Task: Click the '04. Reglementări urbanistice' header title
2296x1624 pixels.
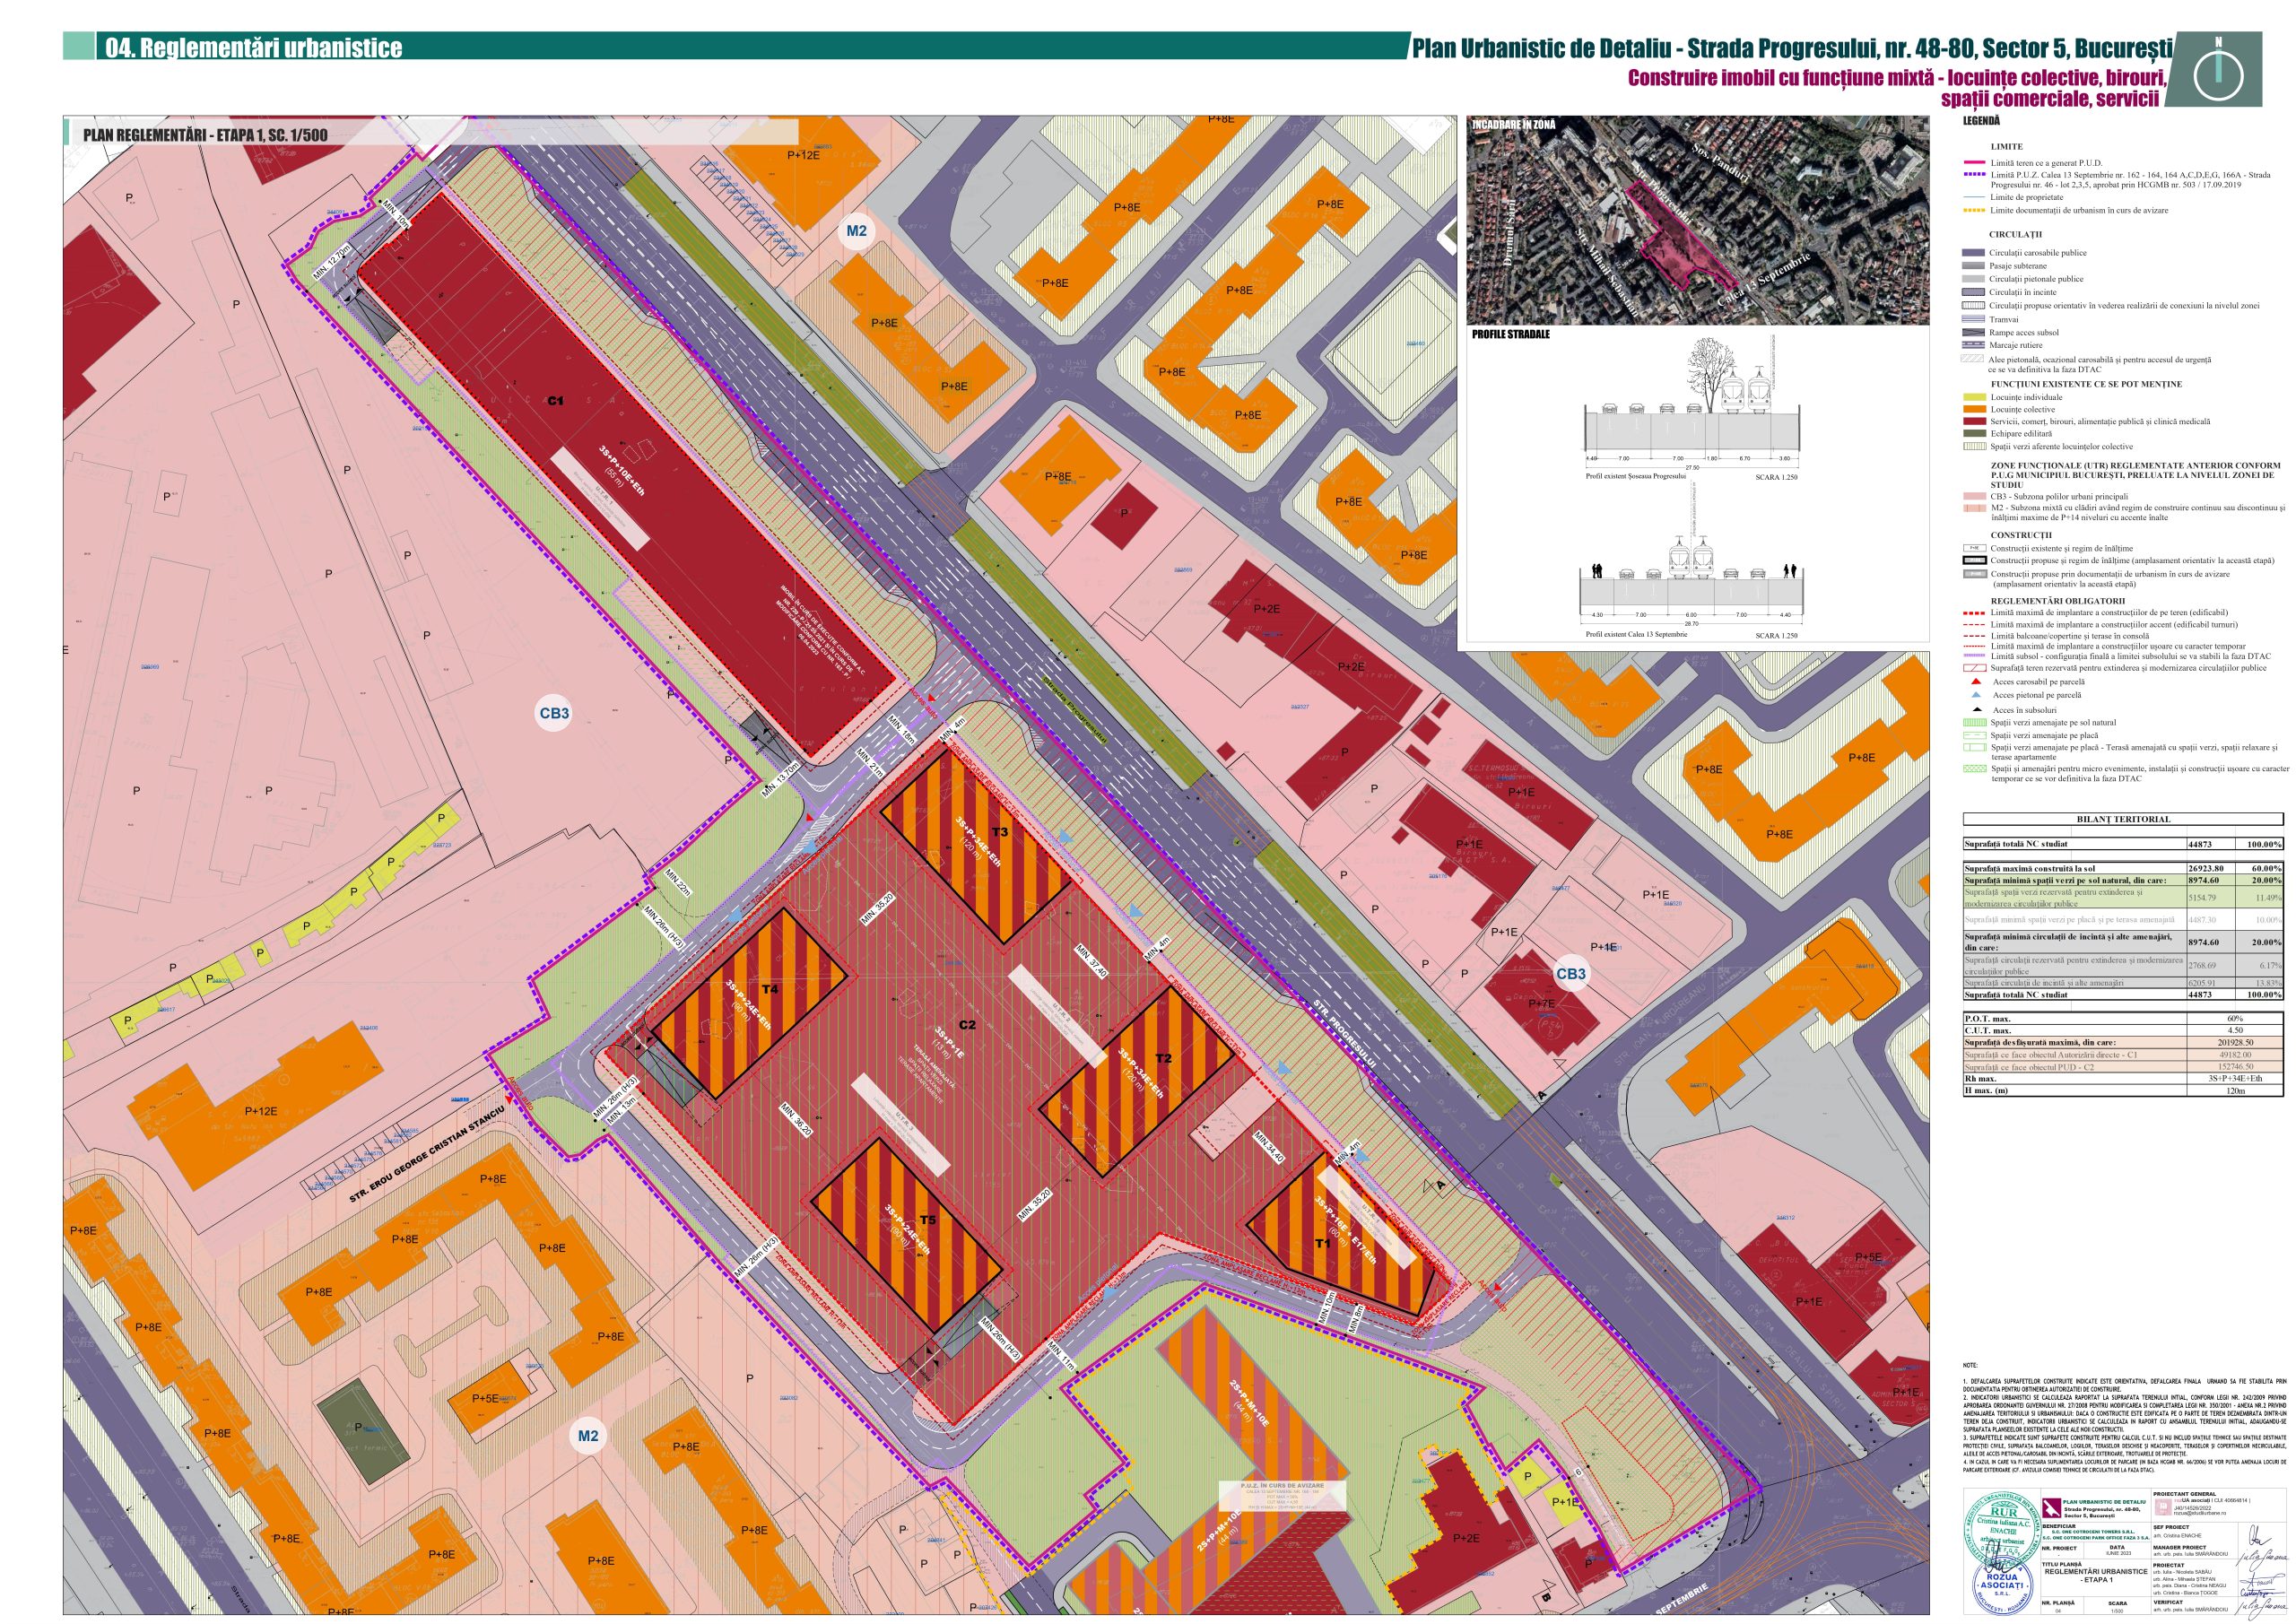Action: point(253,48)
